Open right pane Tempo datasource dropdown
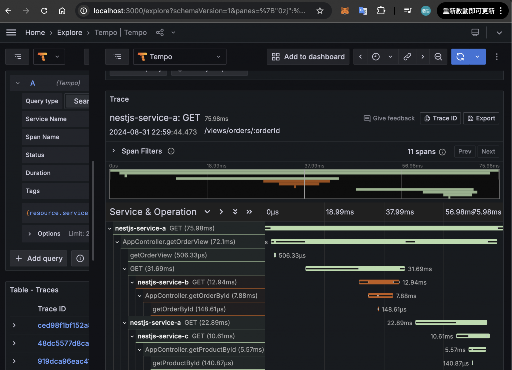512x370 pixels. point(180,57)
